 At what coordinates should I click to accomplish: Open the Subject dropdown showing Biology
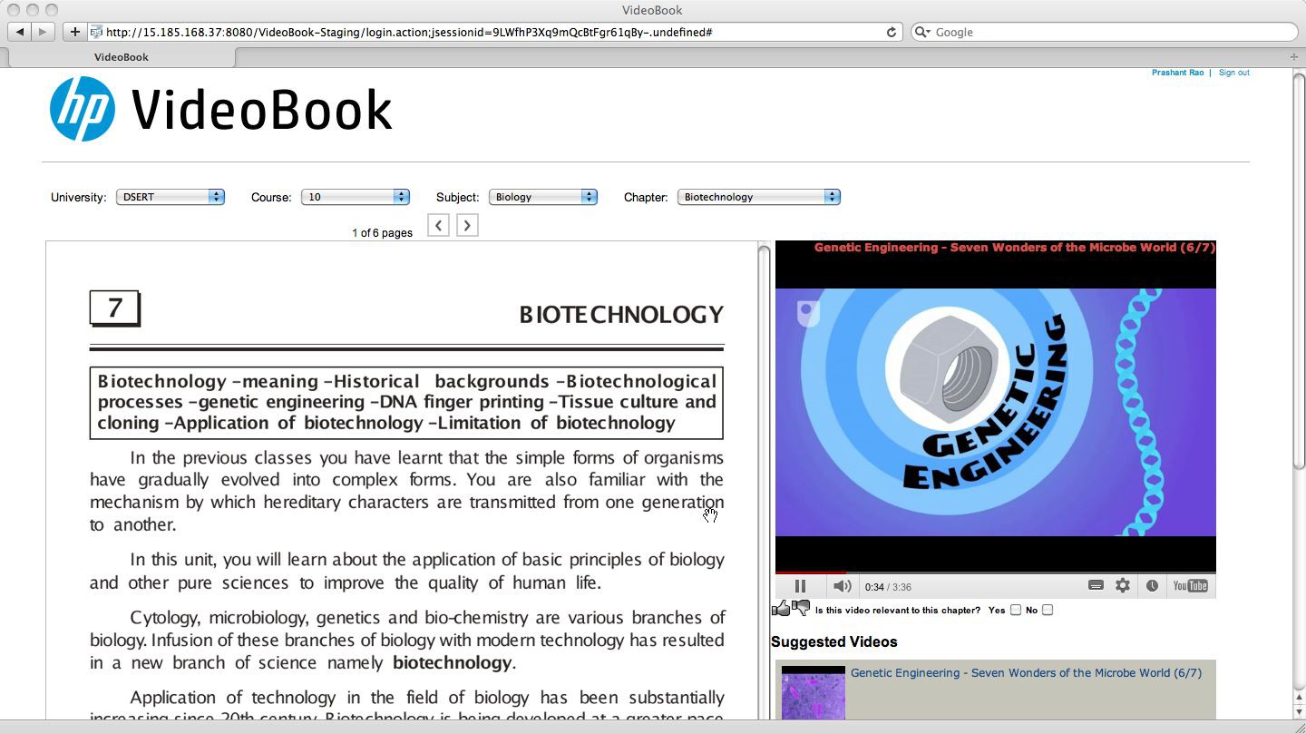tap(542, 197)
